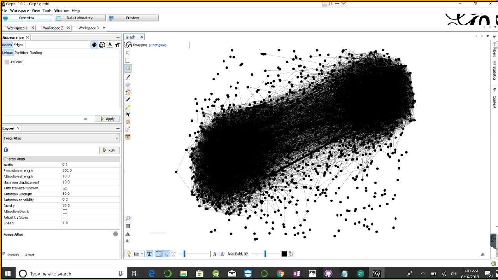Take a screenshot with the camera icon
The image size is (498, 280).
(136, 254)
